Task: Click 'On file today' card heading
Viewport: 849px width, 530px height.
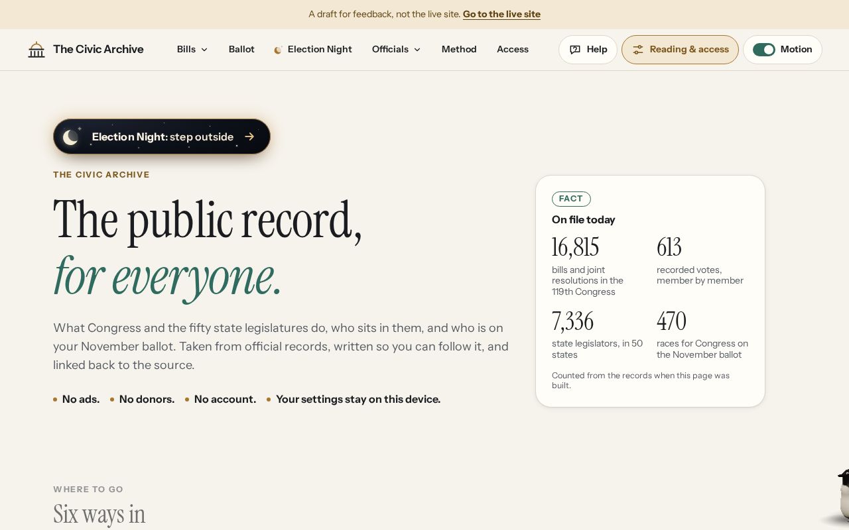Action: click(x=584, y=219)
